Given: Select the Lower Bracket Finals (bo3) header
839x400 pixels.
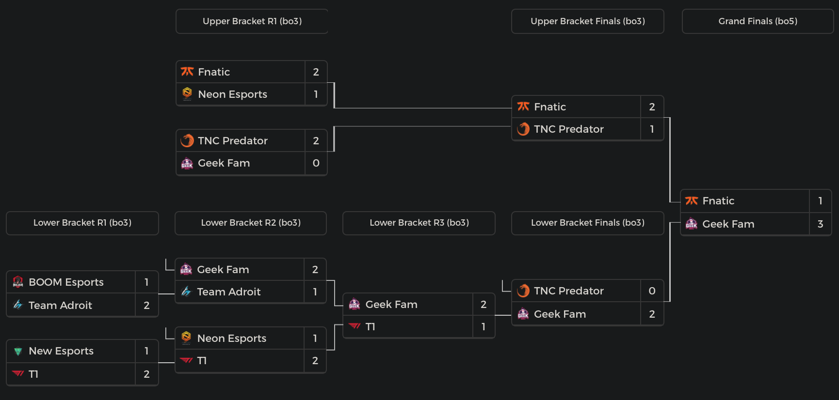Looking at the screenshot, I should pyautogui.click(x=587, y=223).
